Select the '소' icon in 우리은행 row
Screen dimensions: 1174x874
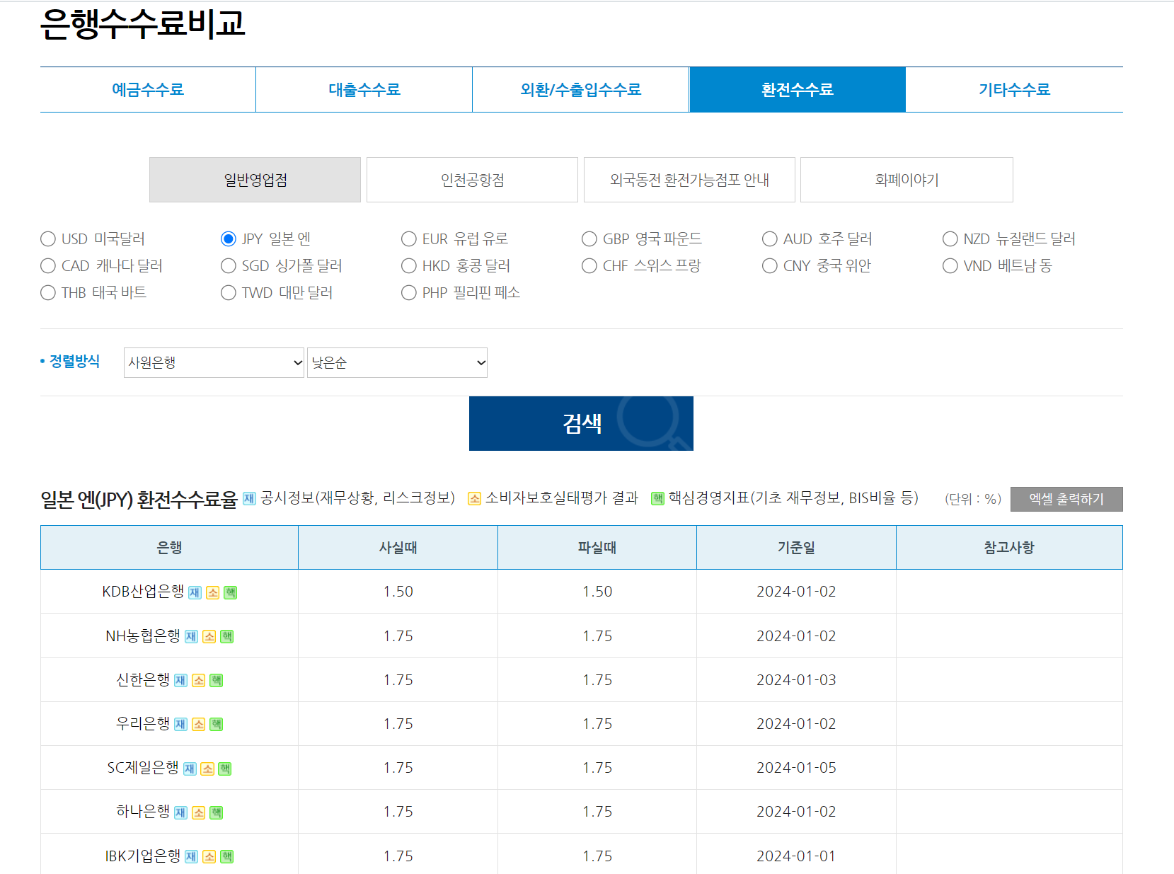tap(198, 725)
